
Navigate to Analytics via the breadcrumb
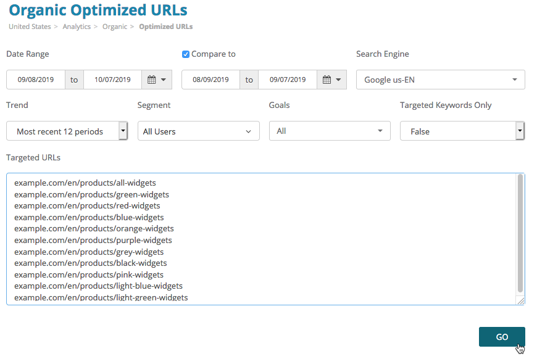point(77,27)
